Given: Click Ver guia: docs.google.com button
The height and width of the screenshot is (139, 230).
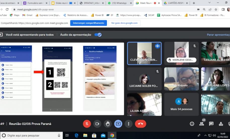Looking at the screenshot, I should pyautogui.click(x=124, y=23).
